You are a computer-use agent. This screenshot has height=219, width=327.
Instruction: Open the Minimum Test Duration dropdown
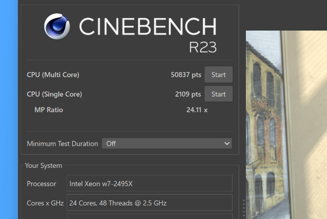(x=167, y=143)
